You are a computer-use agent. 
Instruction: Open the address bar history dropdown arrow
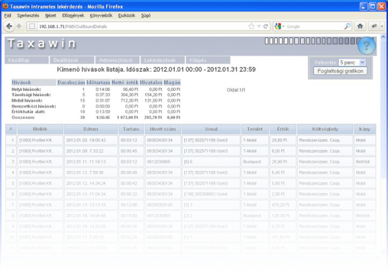click(x=259, y=26)
